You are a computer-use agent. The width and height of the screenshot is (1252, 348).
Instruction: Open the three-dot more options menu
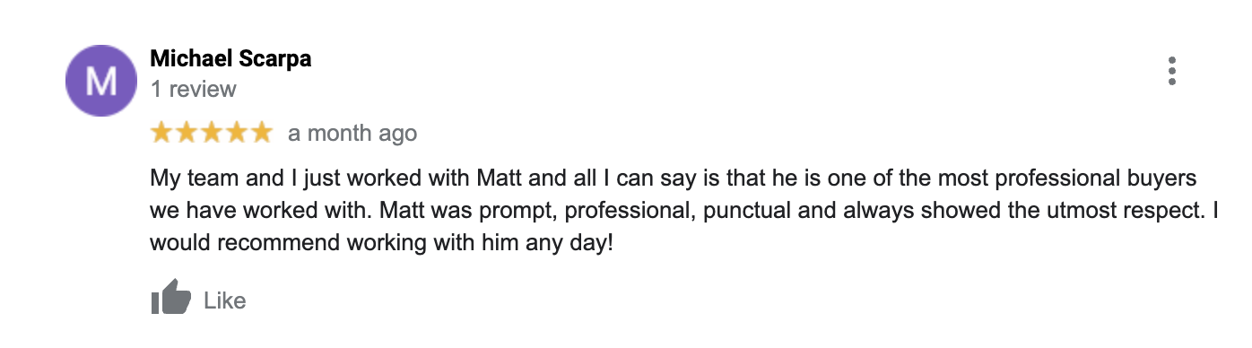(x=1172, y=71)
